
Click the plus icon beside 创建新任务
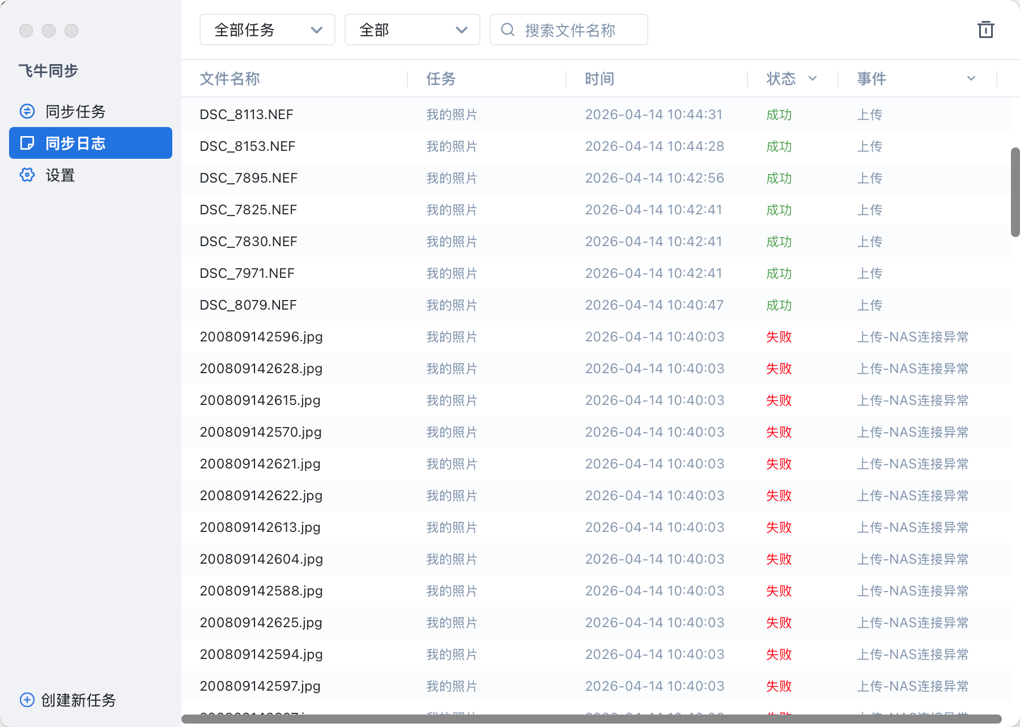[27, 700]
